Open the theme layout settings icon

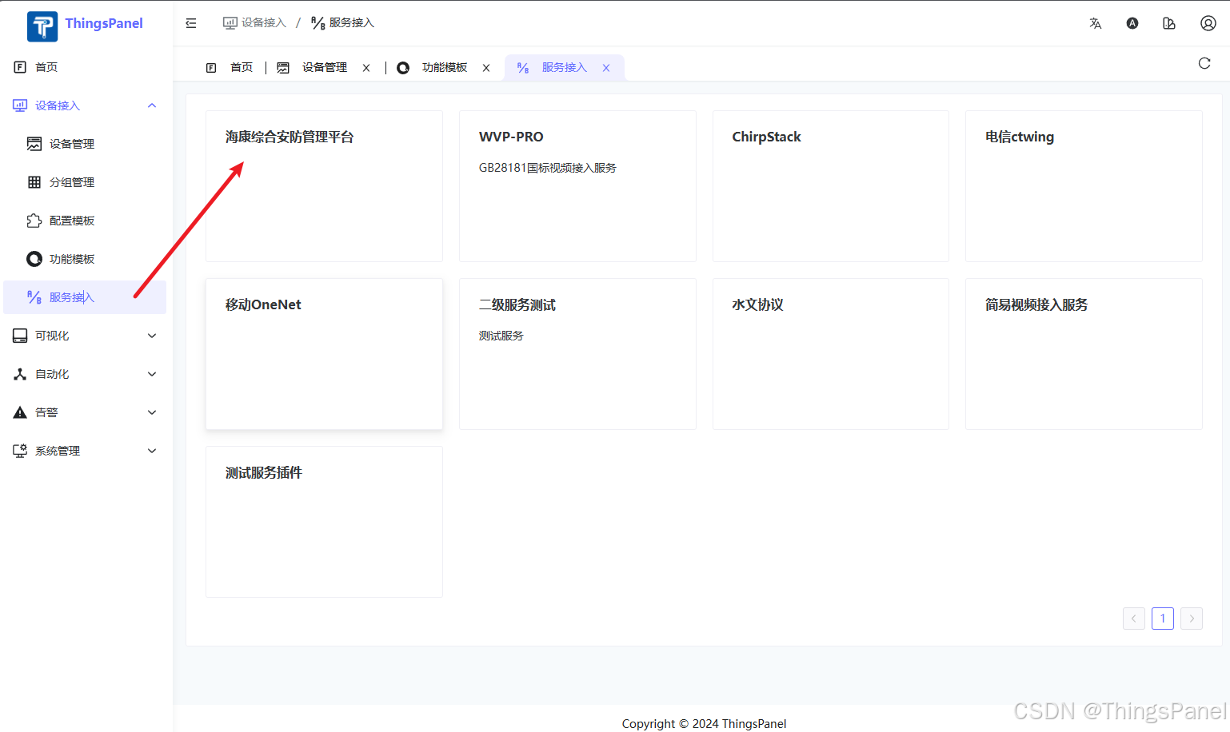tap(1169, 23)
